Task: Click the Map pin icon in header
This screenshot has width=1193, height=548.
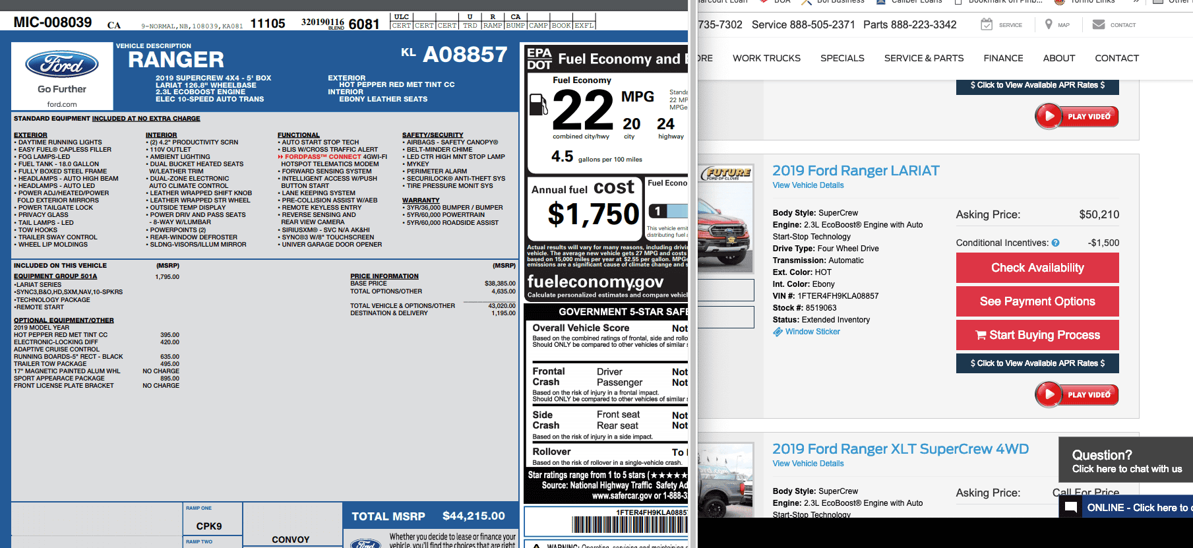Action: coord(1049,24)
